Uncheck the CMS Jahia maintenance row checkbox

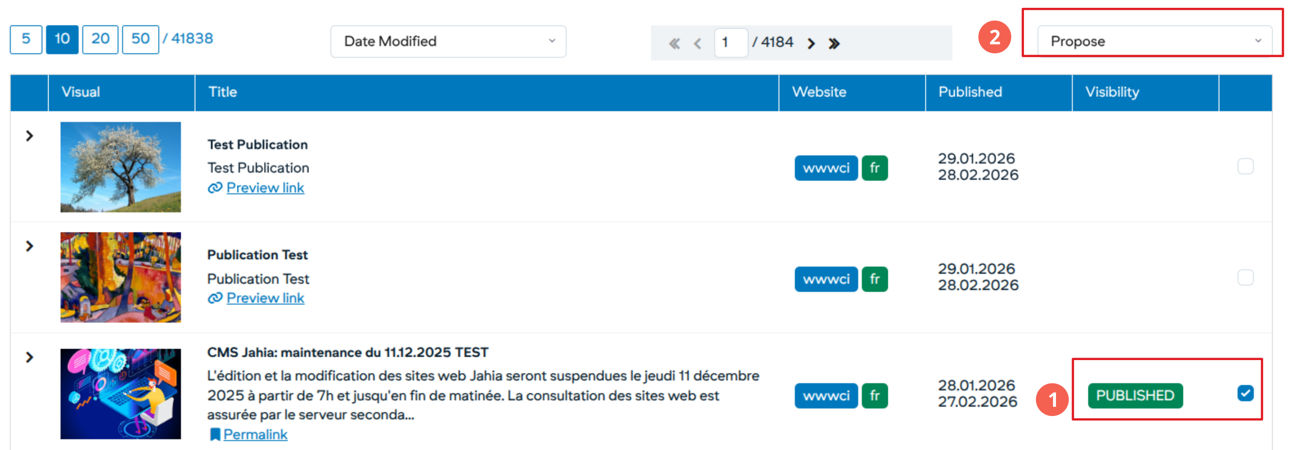coord(1245,393)
